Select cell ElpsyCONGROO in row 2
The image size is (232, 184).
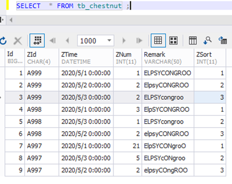[x=168, y=85]
